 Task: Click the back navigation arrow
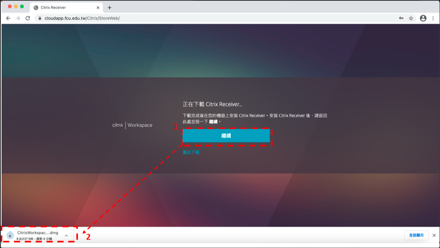(x=8, y=18)
